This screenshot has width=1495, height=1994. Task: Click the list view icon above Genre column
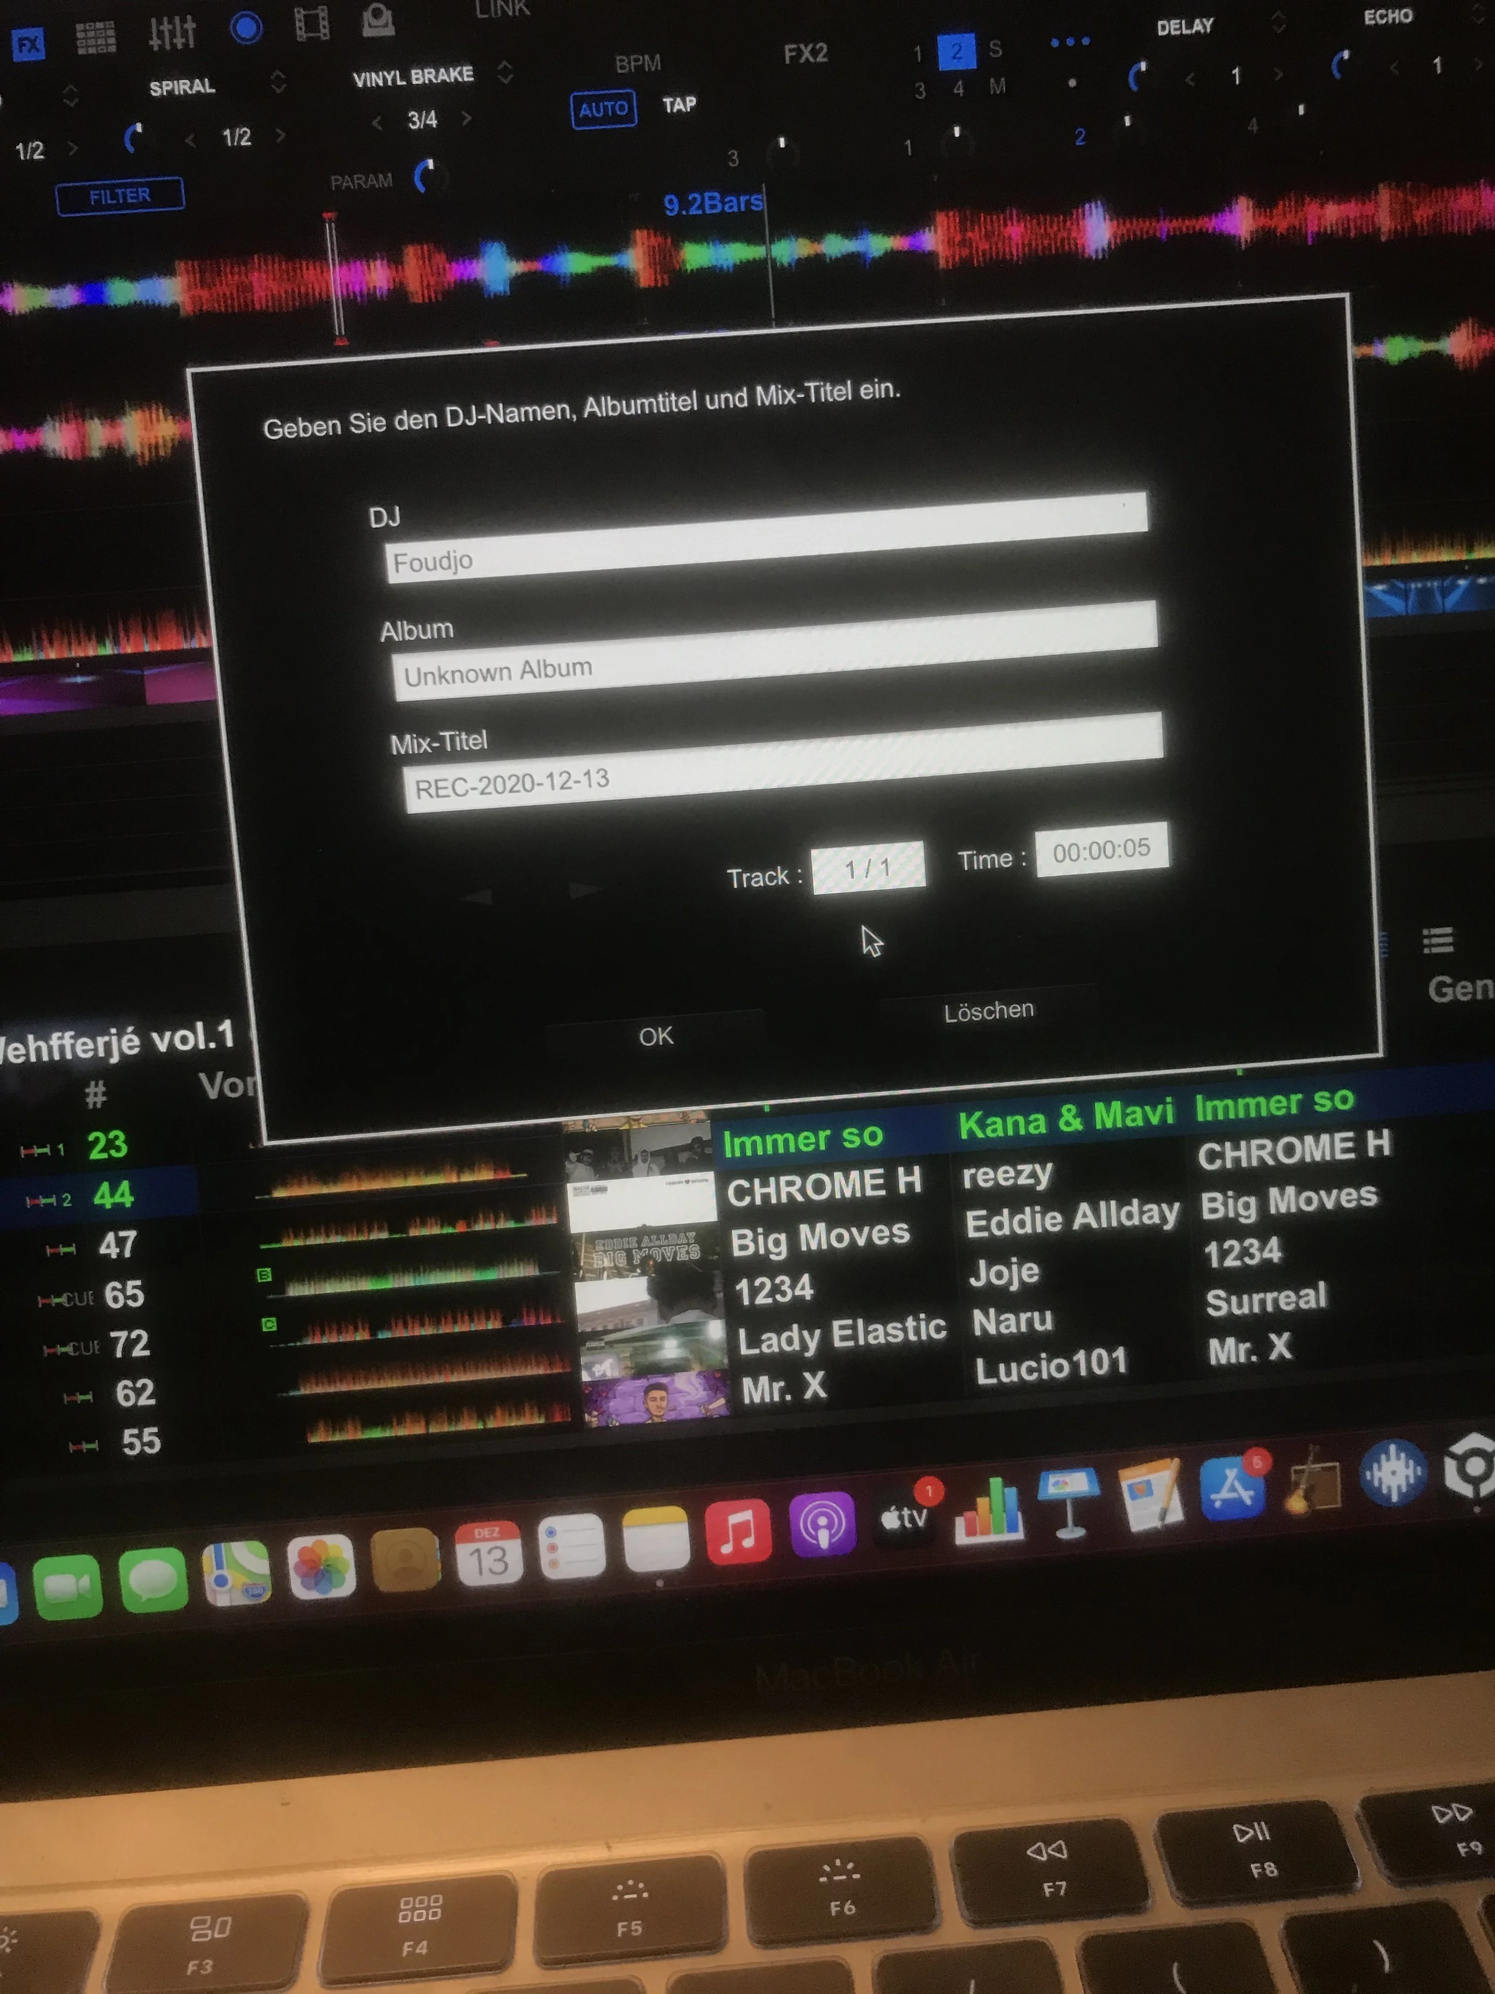[x=1437, y=941]
